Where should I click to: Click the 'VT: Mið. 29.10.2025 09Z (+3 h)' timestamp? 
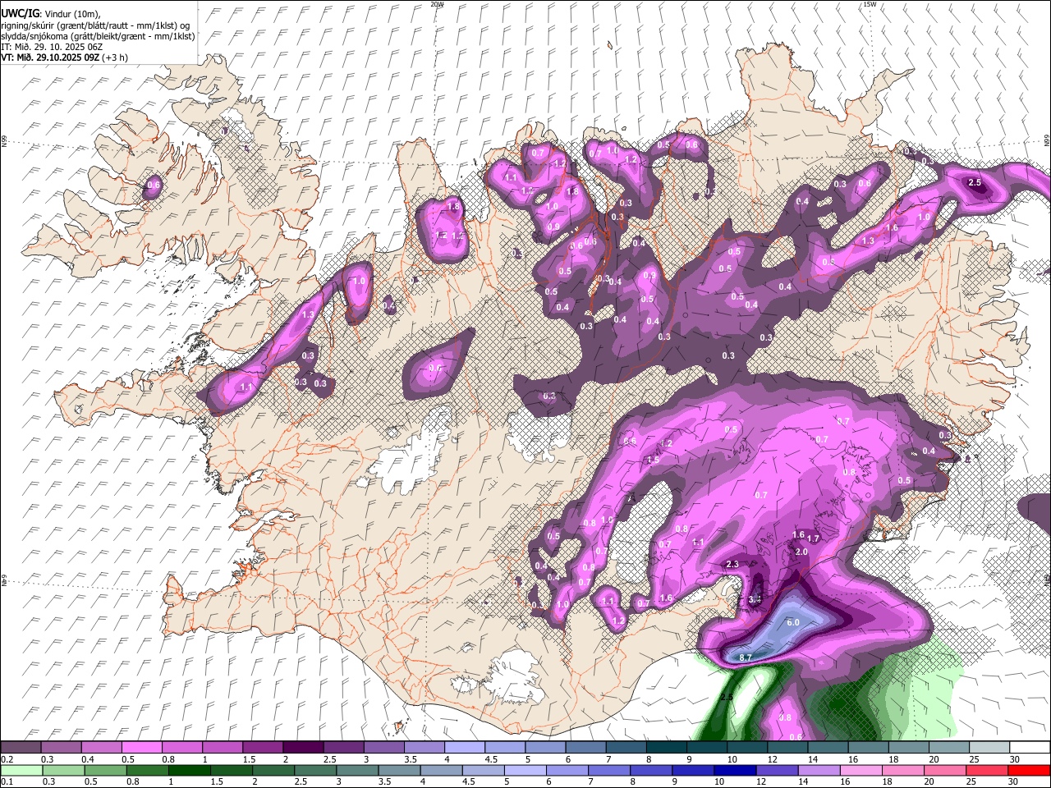pos(64,57)
